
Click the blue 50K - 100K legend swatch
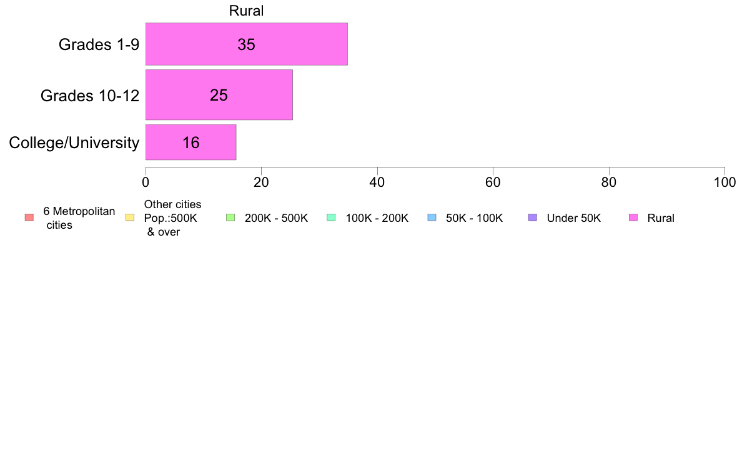click(x=432, y=217)
